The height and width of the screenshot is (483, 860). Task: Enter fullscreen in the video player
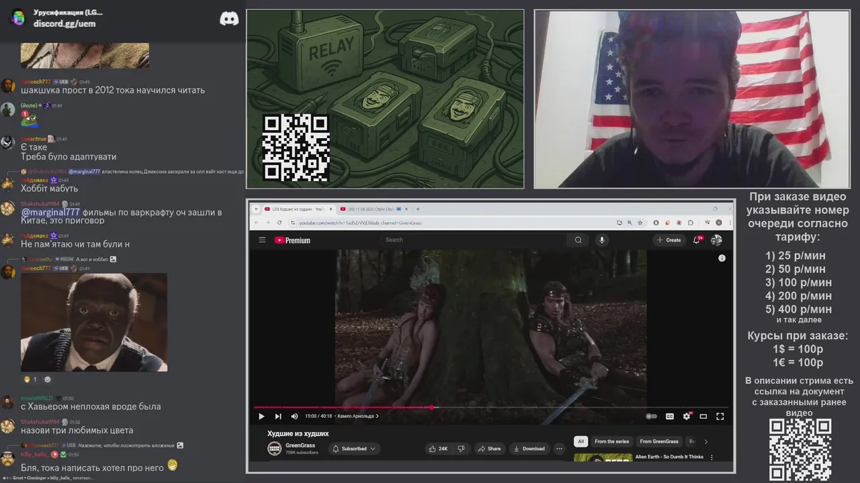(x=720, y=416)
